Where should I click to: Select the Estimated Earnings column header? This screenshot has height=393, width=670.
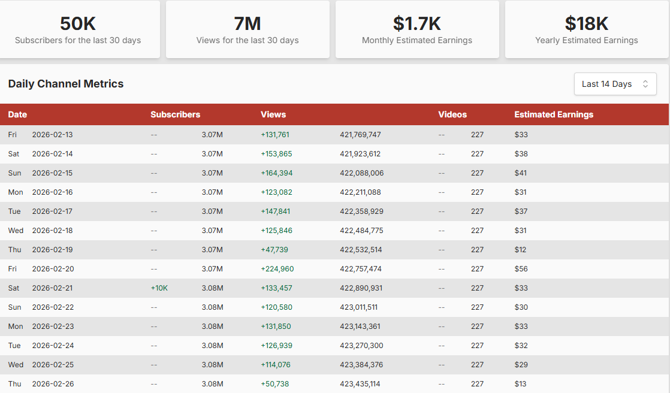click(554, 114)
